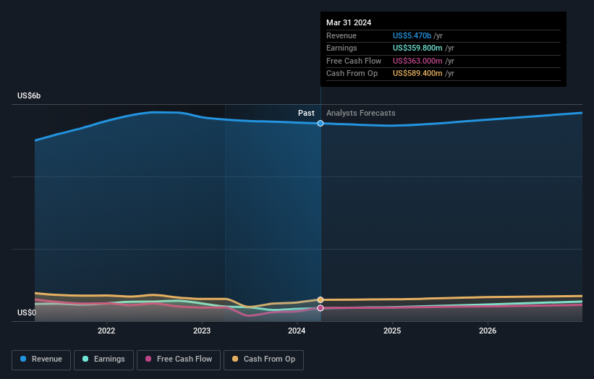
Task: Click the US$5.470b revenue value
Action: click(x=412, y=35)
